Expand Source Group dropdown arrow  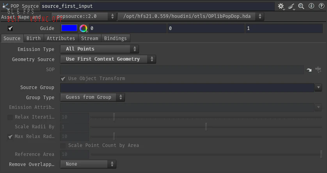[x=318, y=87]
